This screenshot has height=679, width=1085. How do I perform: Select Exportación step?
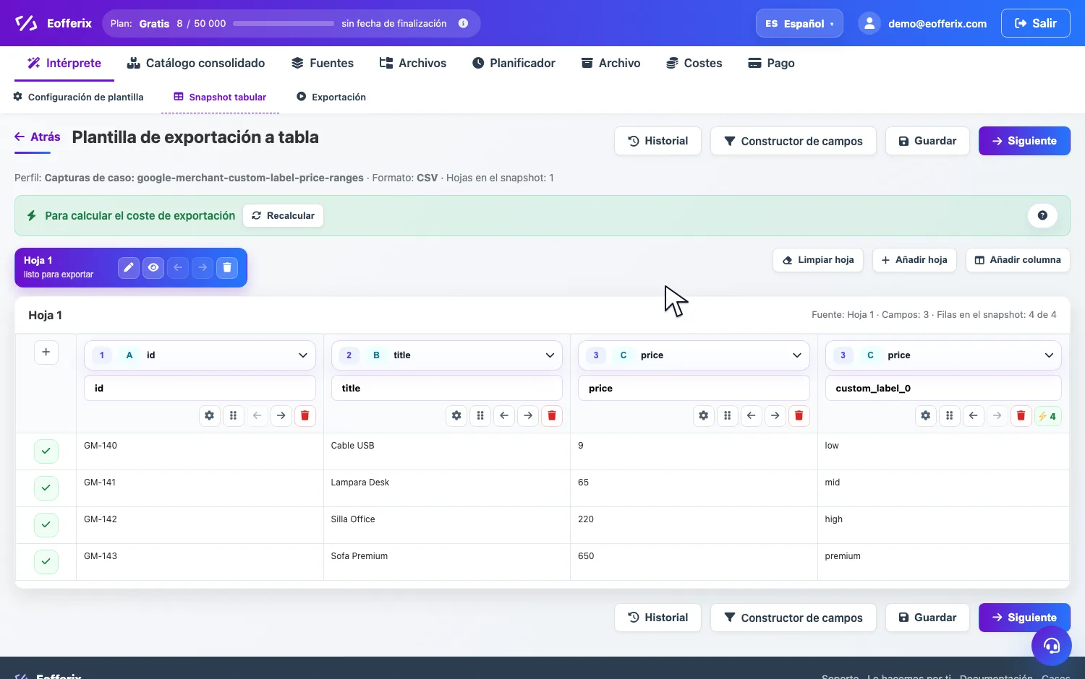pos(331,97)
